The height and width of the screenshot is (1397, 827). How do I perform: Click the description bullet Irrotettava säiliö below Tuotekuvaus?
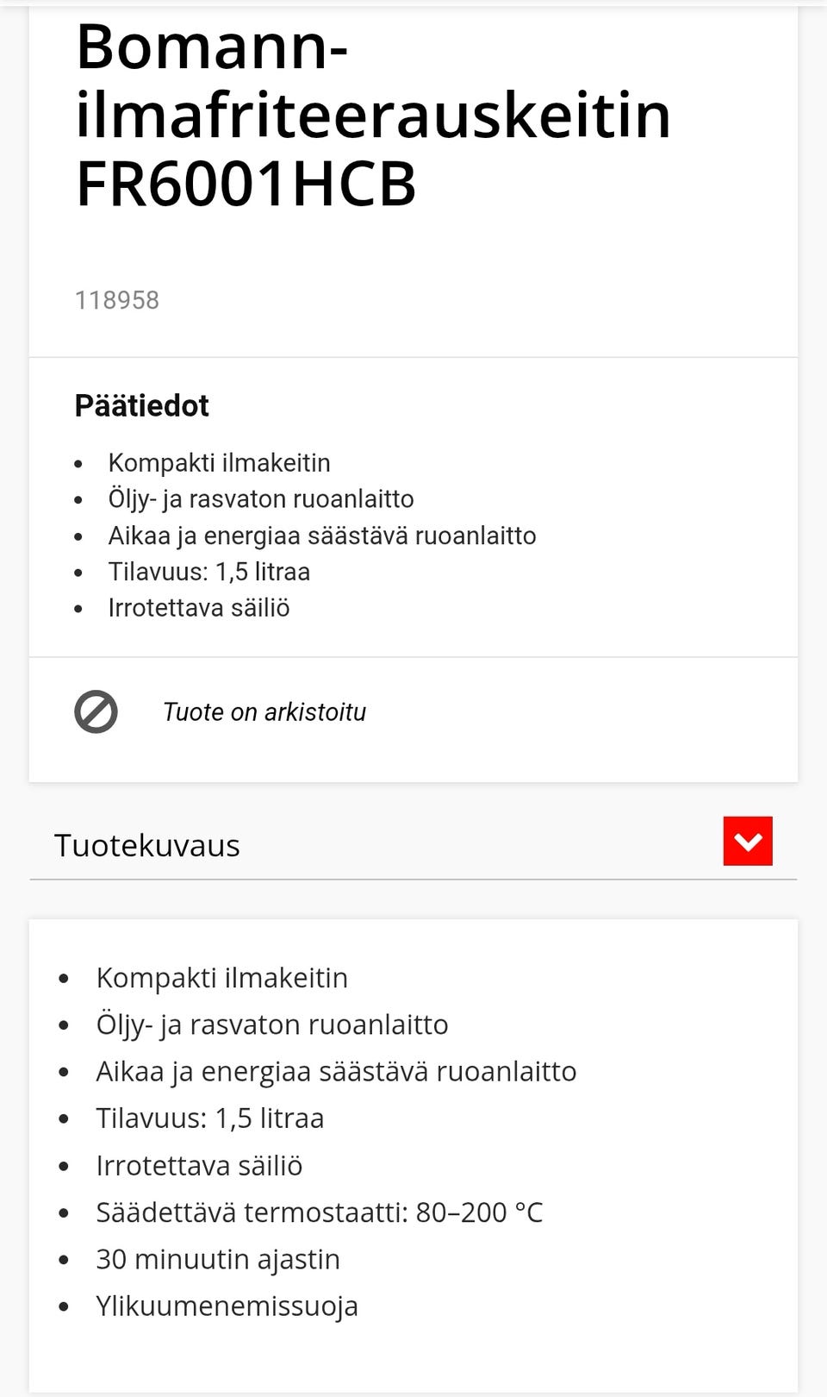click(x=199, y=1164)
